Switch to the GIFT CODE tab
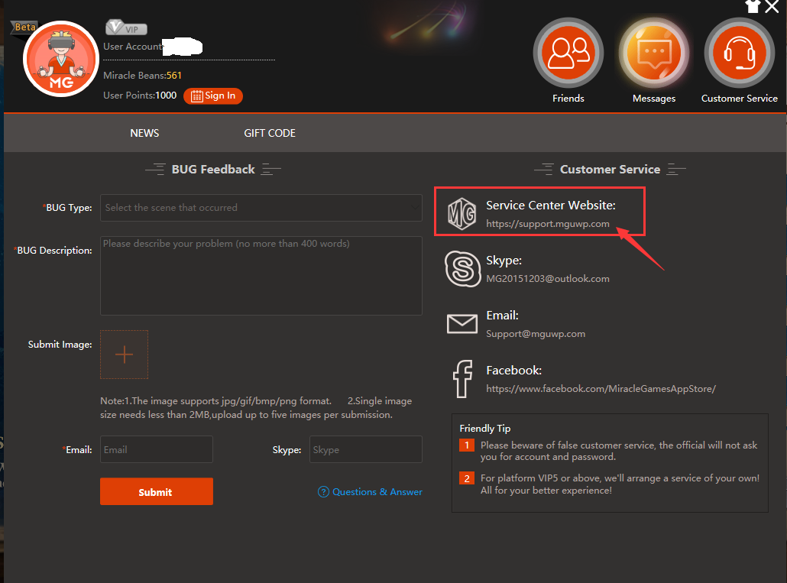 tap(270, 133)
